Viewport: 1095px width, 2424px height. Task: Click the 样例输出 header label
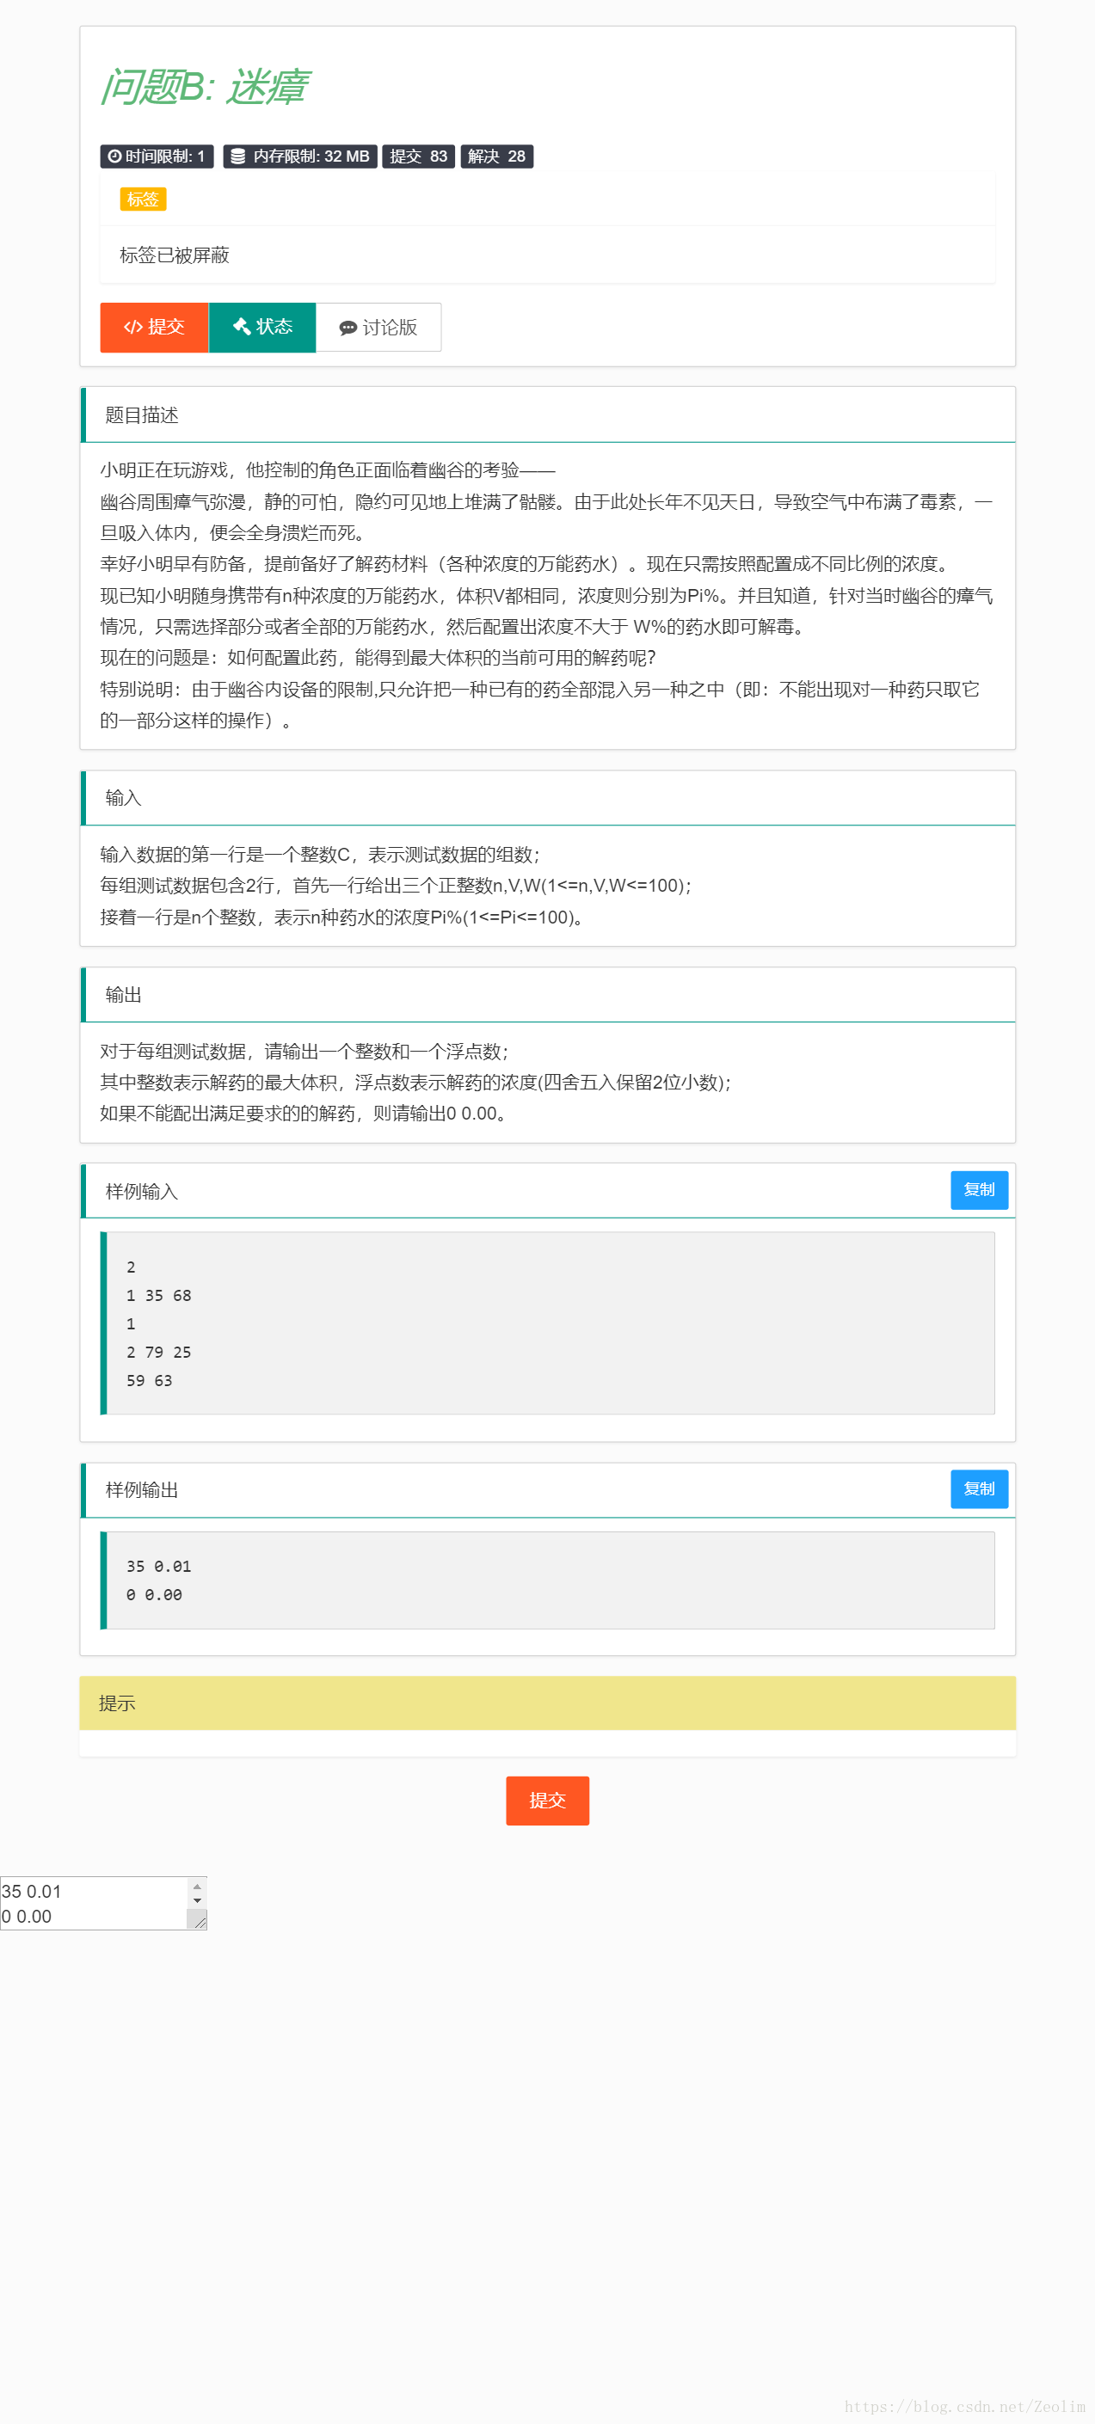(141, 1489)
